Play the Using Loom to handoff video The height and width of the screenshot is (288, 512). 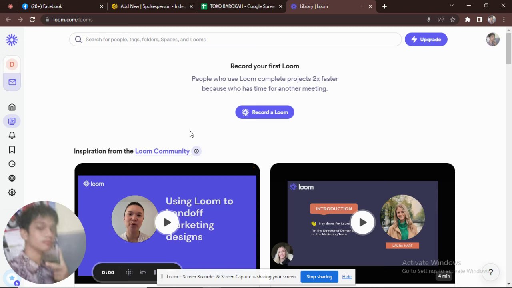167,222
